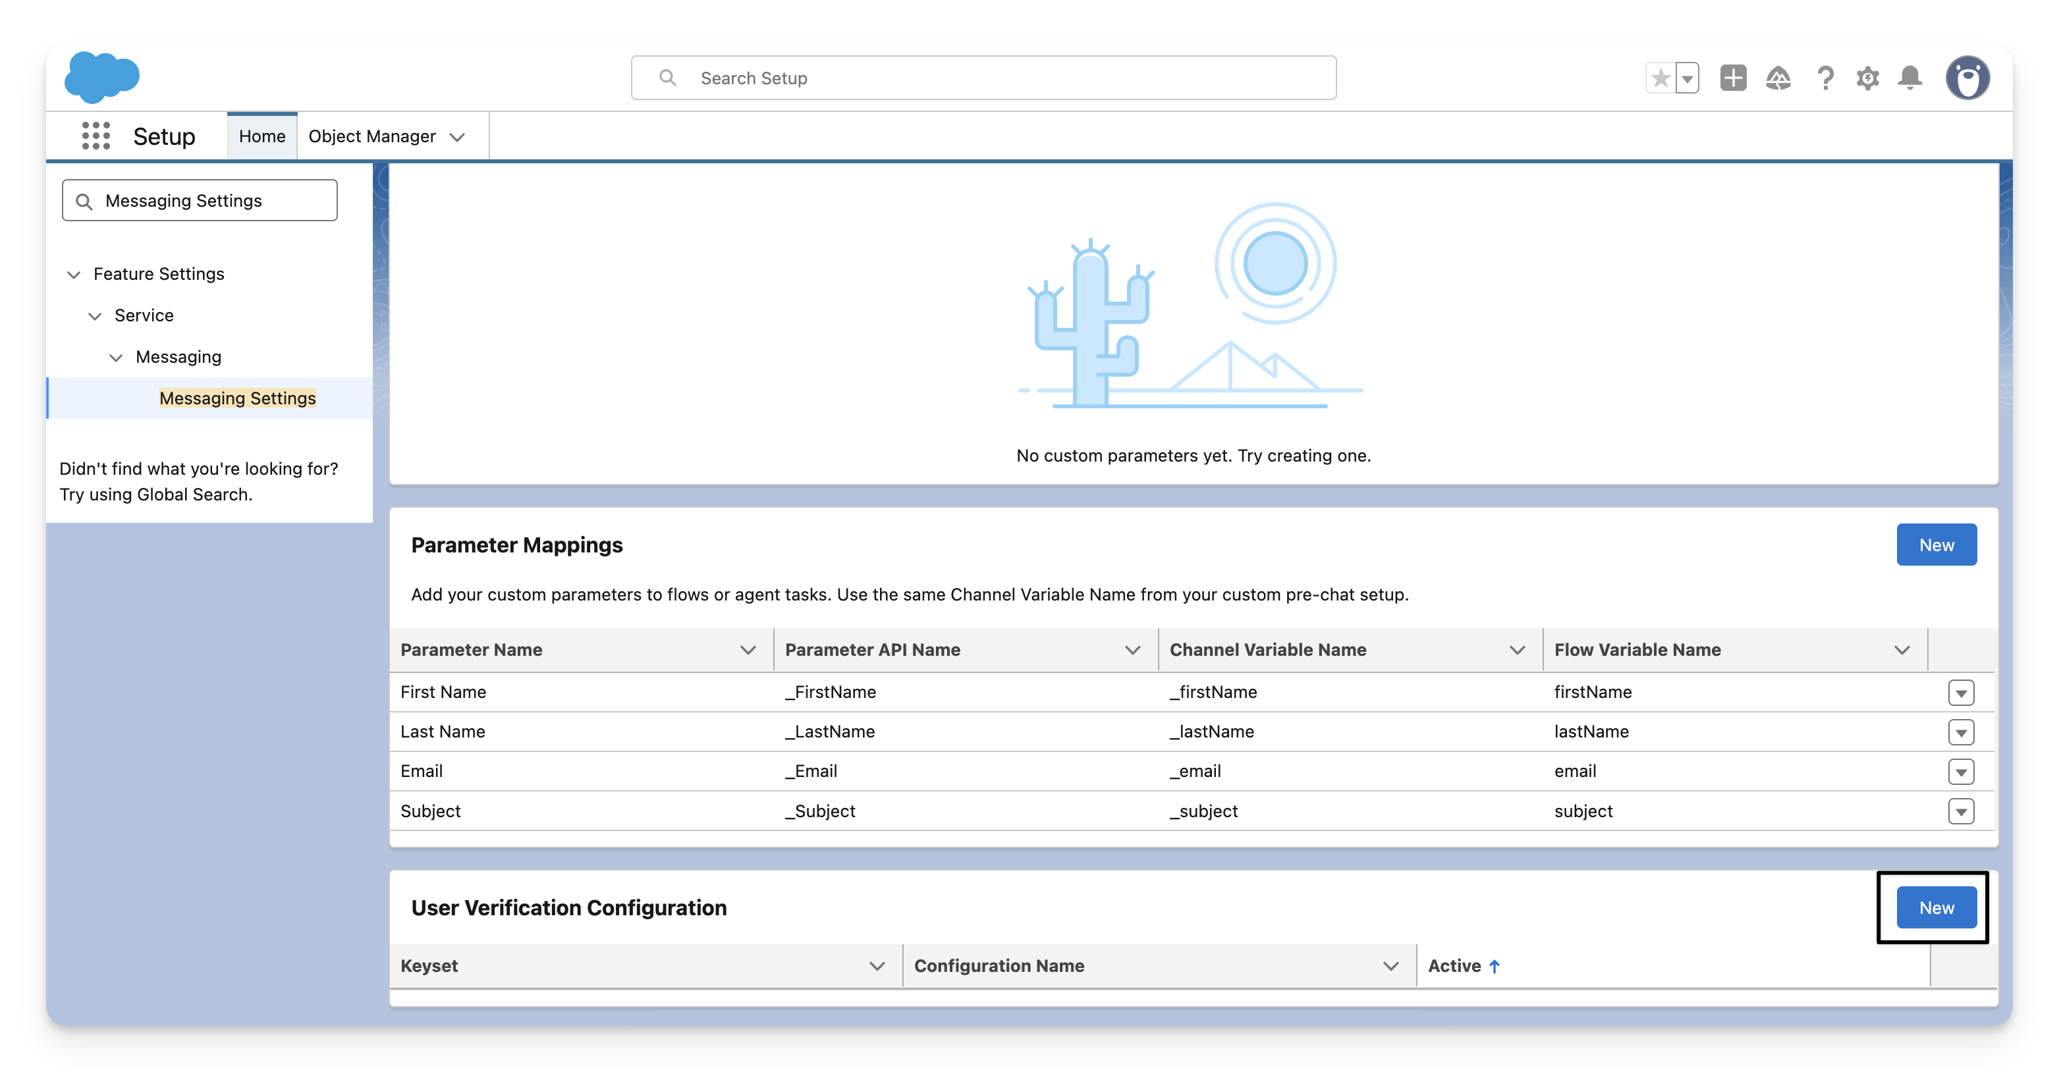Click New in User Verification Configuration
The height and width of the screenshot is (1072, 2059).
pos(1936,907)
